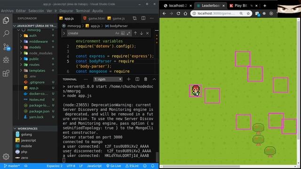Toggle regular expression in find widget

click(128, 33)
